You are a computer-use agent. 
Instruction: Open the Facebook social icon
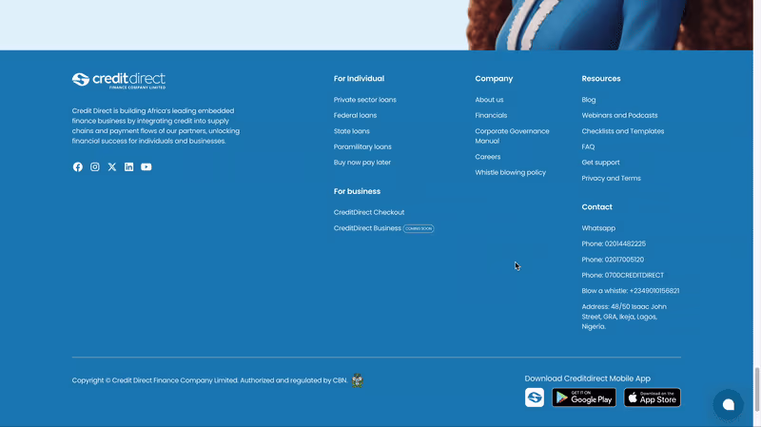click(78, 167)
